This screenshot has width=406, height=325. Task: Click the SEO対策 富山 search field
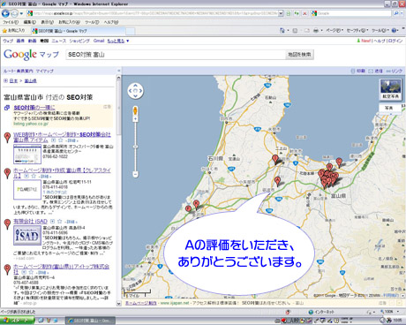176,55
